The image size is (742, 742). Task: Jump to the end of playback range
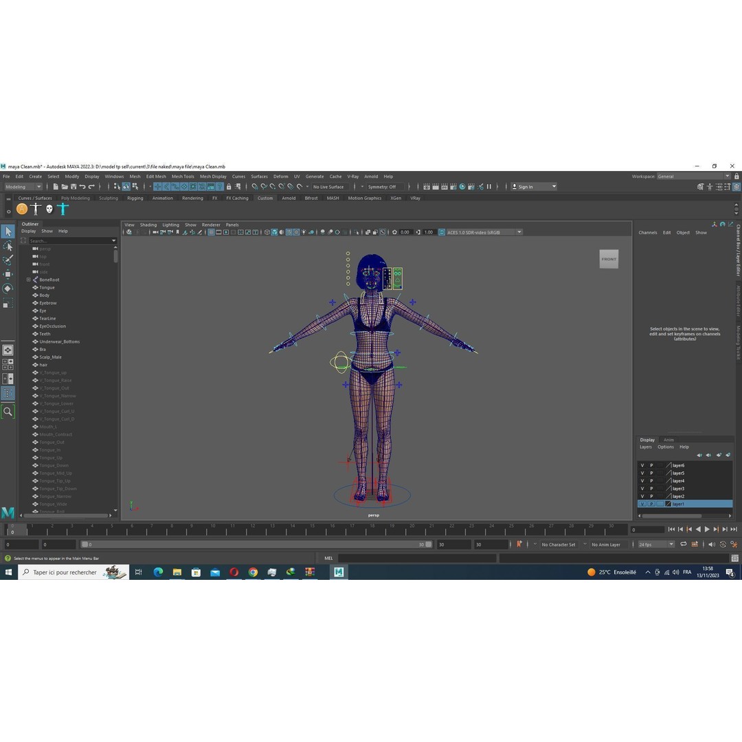click(x=734, y=529)
